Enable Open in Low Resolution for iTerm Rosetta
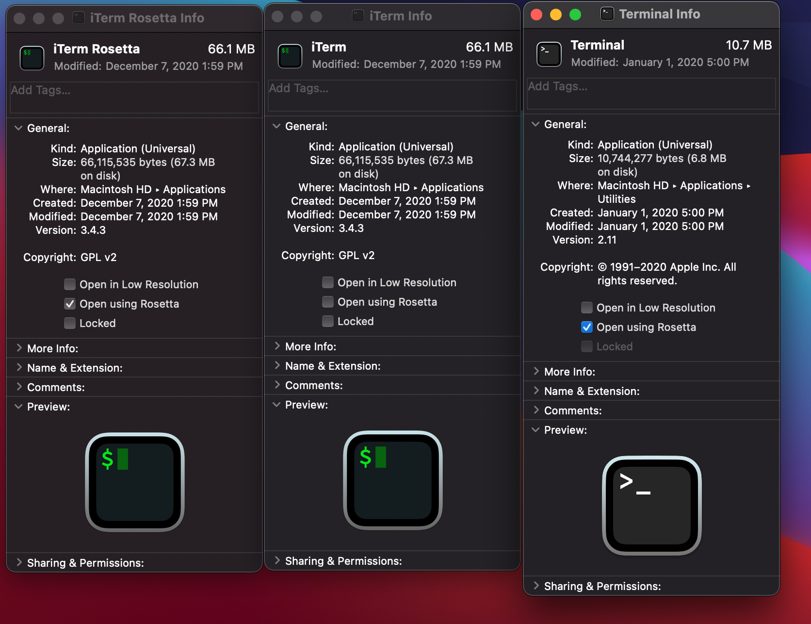This screenshot has height=624, width=811. [70, 284]
